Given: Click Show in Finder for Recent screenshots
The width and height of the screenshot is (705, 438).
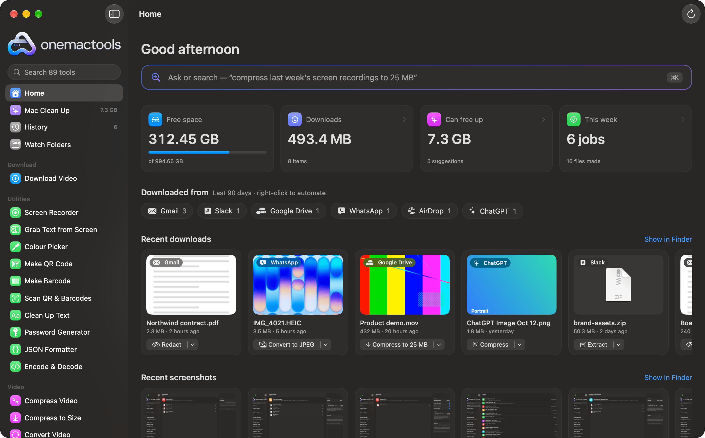Looking at the screenshot, I should pyautogui.click(x=668, y=378).
